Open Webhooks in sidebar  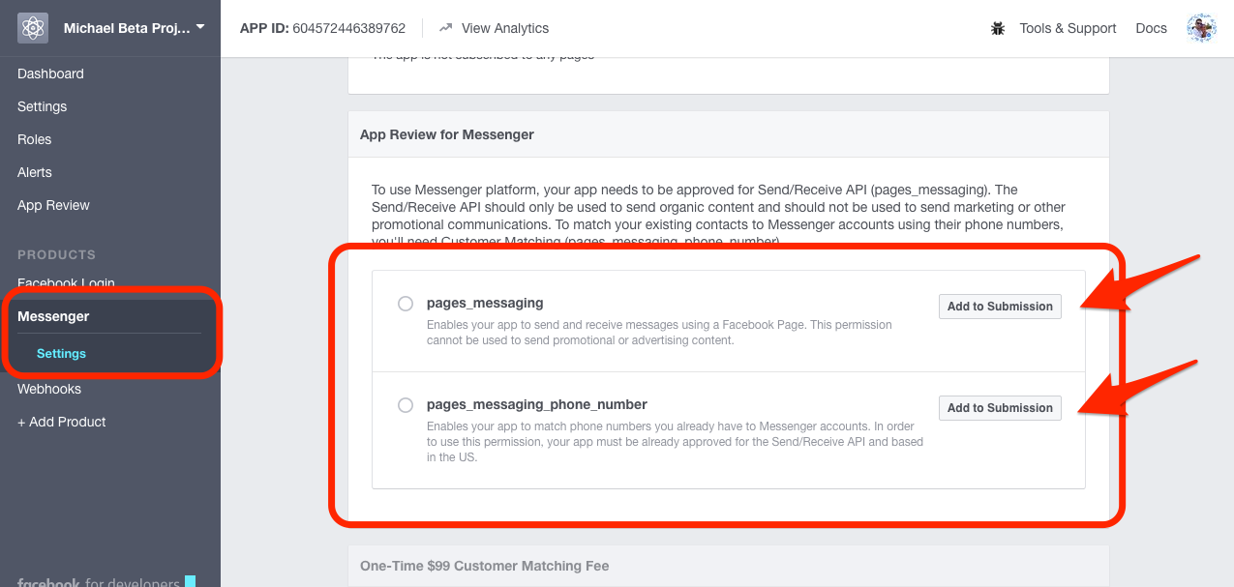pos(49,389)
